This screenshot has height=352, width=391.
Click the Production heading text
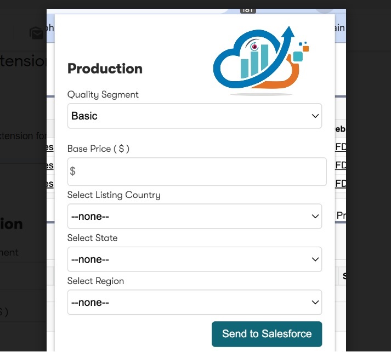(x=105, y=69)
